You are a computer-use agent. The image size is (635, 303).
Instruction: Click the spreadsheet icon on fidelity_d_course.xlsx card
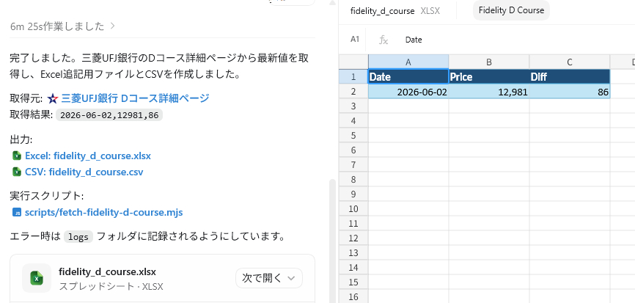[37, 278]
